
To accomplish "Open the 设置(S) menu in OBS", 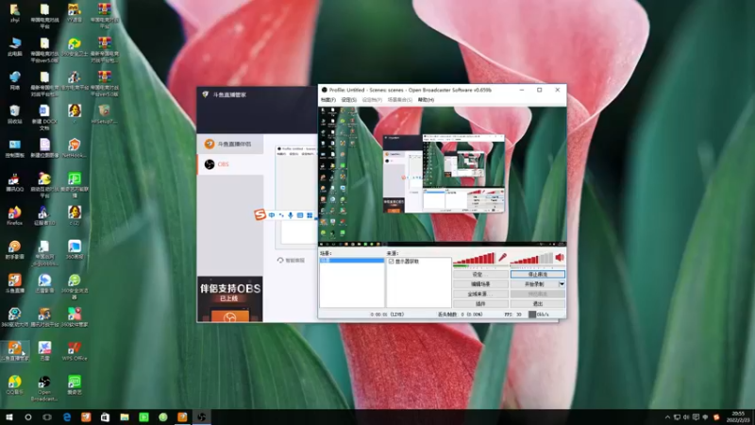I will (348, 100).
